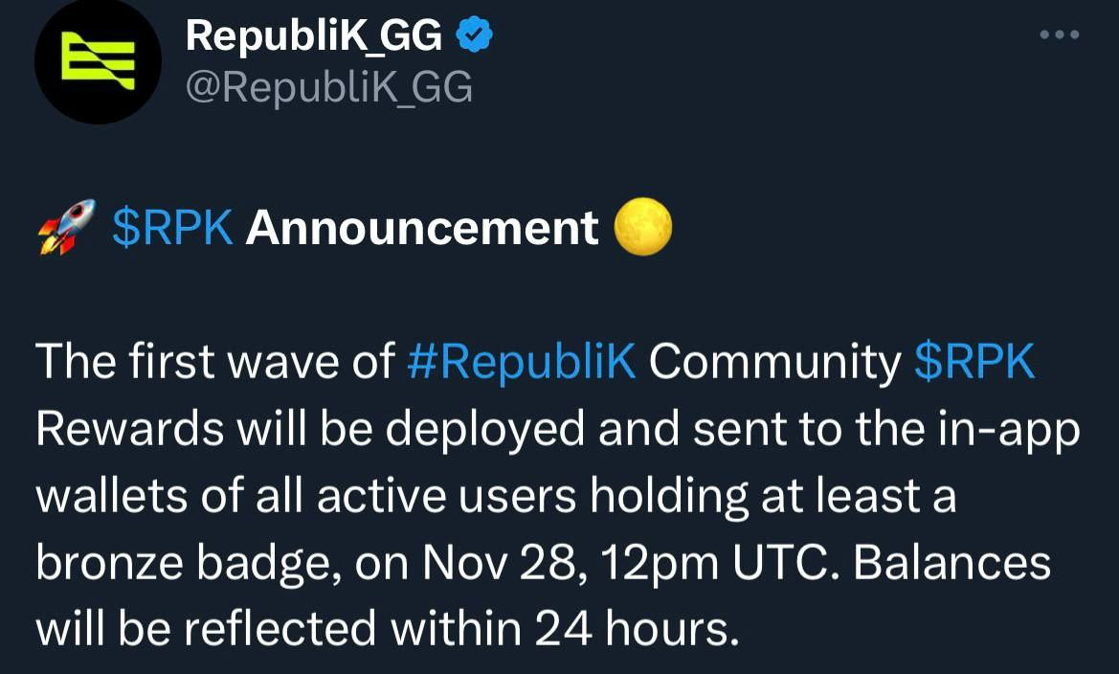Click the word 'Rewards' in the tweet
The image size is (1119, 674).
pos(129,428)
